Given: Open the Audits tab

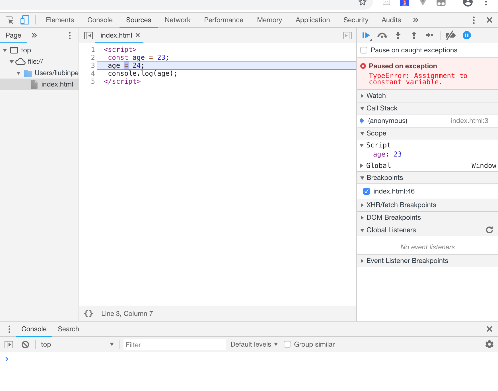Looking at the screenshot, I should (x=391, y=20).
